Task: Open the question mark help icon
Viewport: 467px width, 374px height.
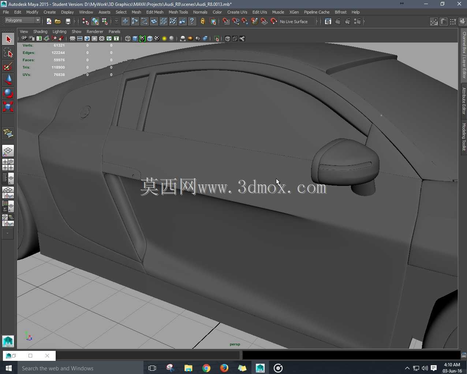Action: pos(192,22)
